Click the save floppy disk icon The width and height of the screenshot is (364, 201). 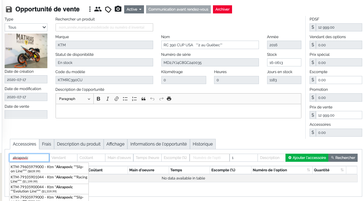(9, 9)
